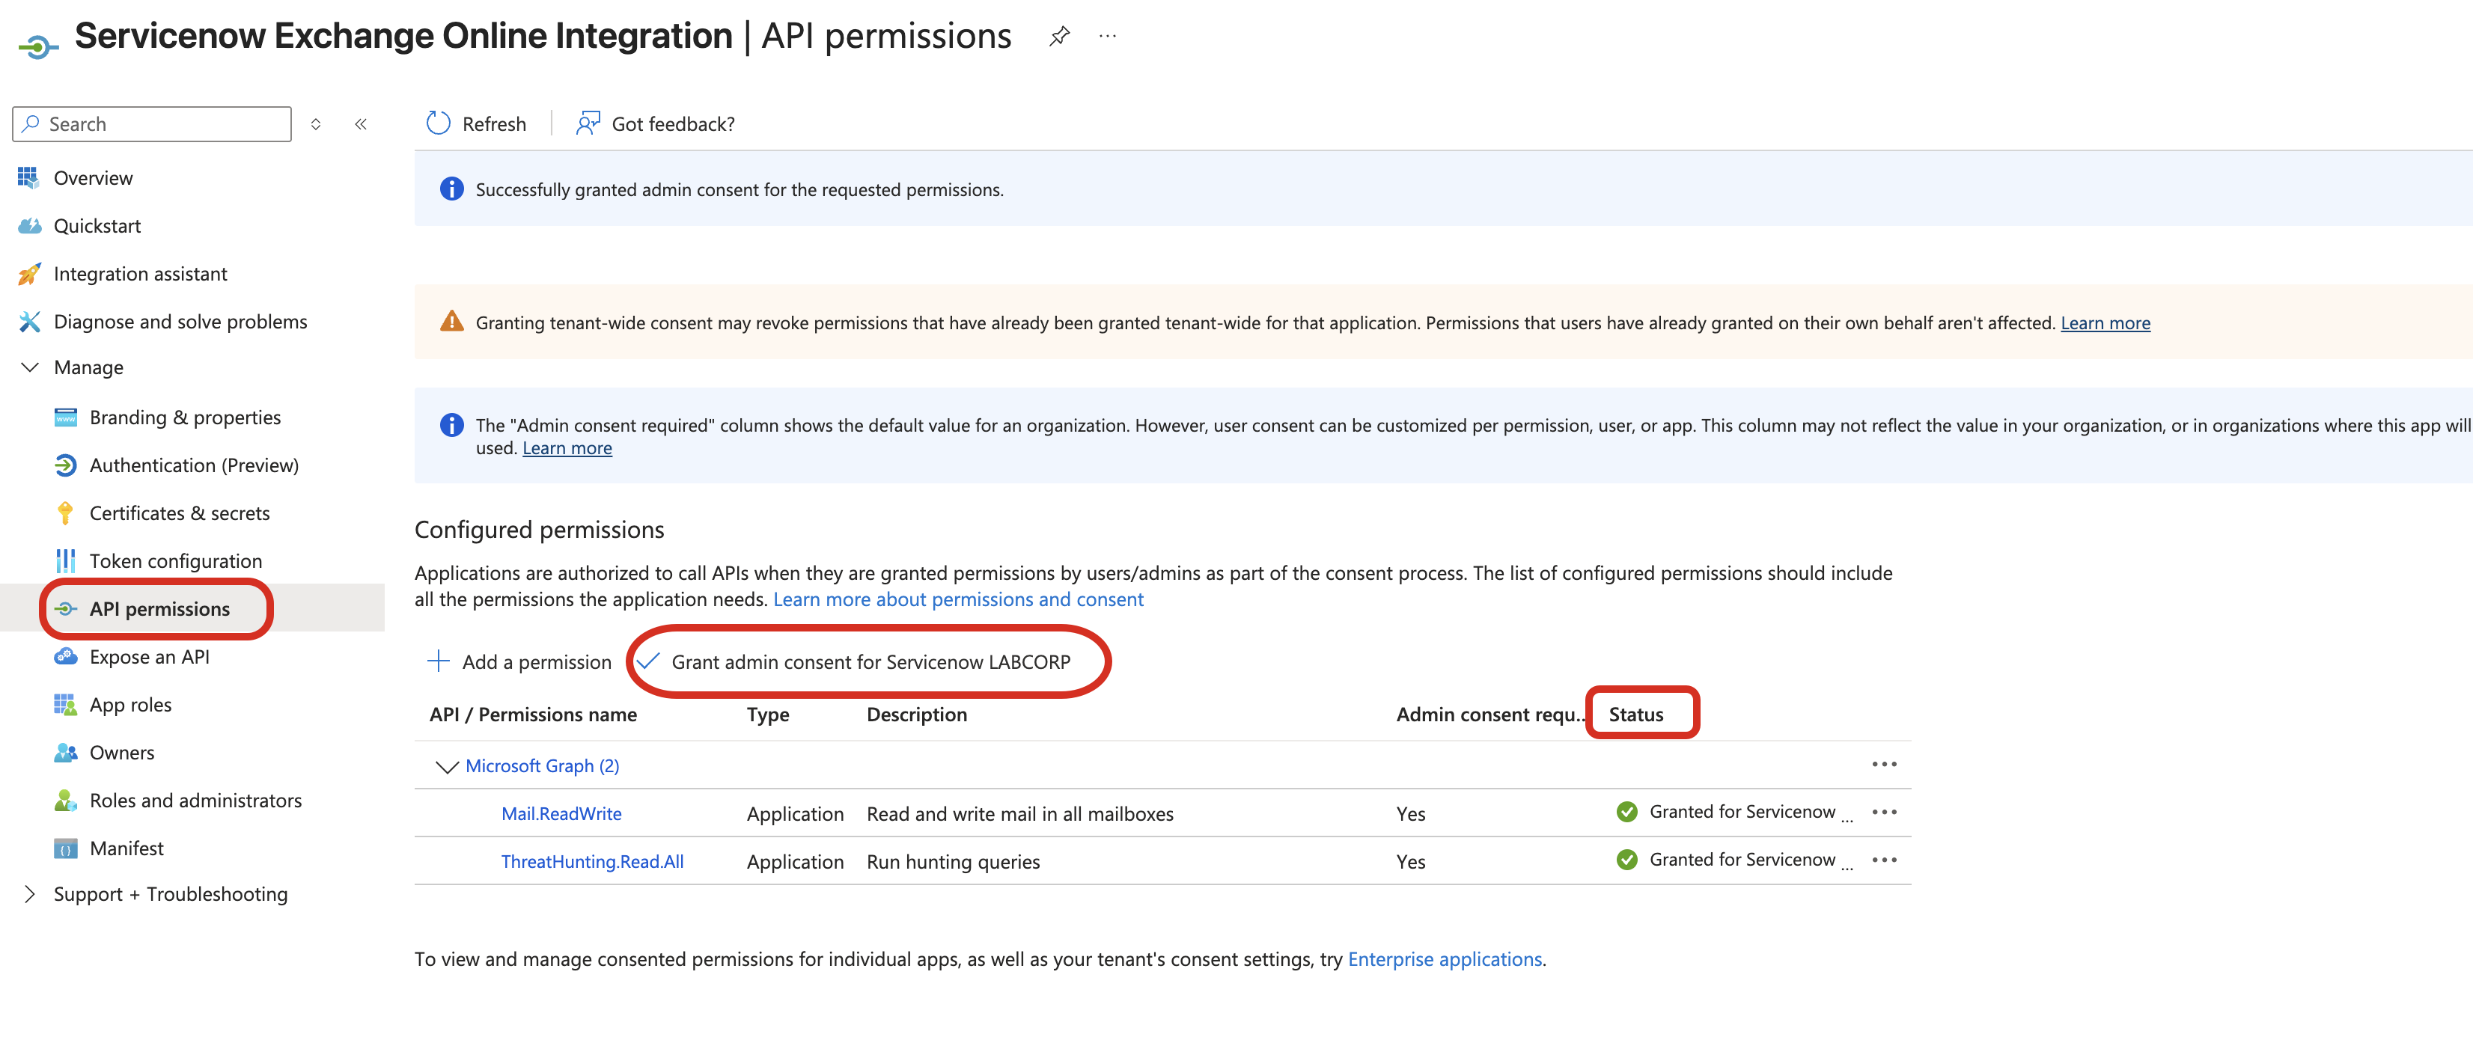Click 'Read and write mail in all mailboxes'
Image resolution: width=2473 pixels, height=1043 pixels.
tap(1019, 813)
